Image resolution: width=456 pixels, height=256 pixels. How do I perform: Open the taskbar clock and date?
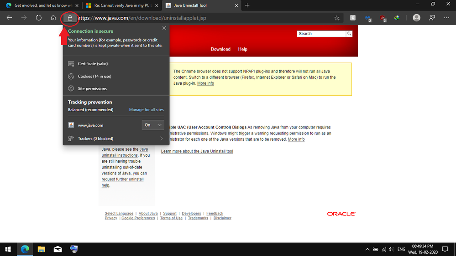tap(423, 249)
